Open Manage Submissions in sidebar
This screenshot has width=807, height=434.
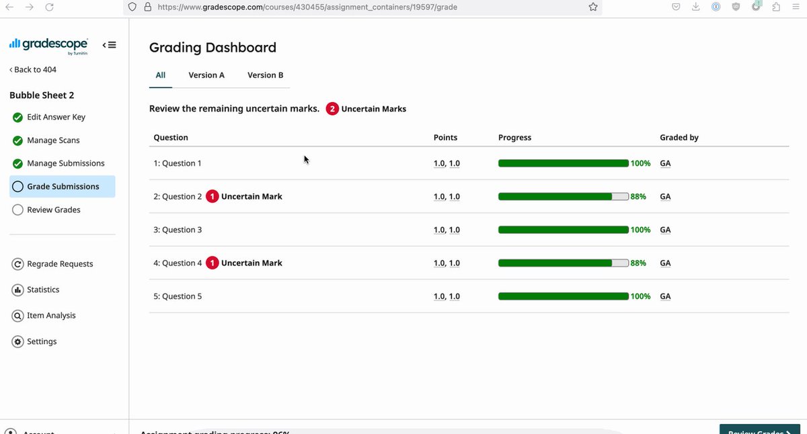tap(66, 163)
